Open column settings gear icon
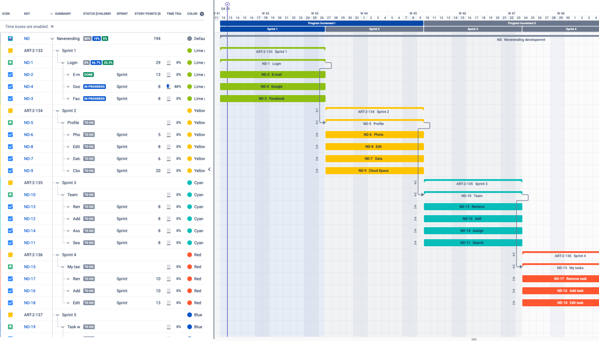599x341 pixels. point(202,14)
